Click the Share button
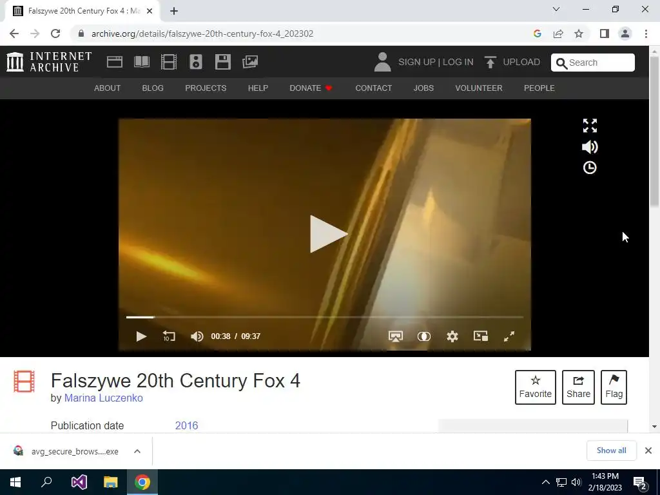The height and width of the screenshot is (495, 660). click(x=578, y=387)
